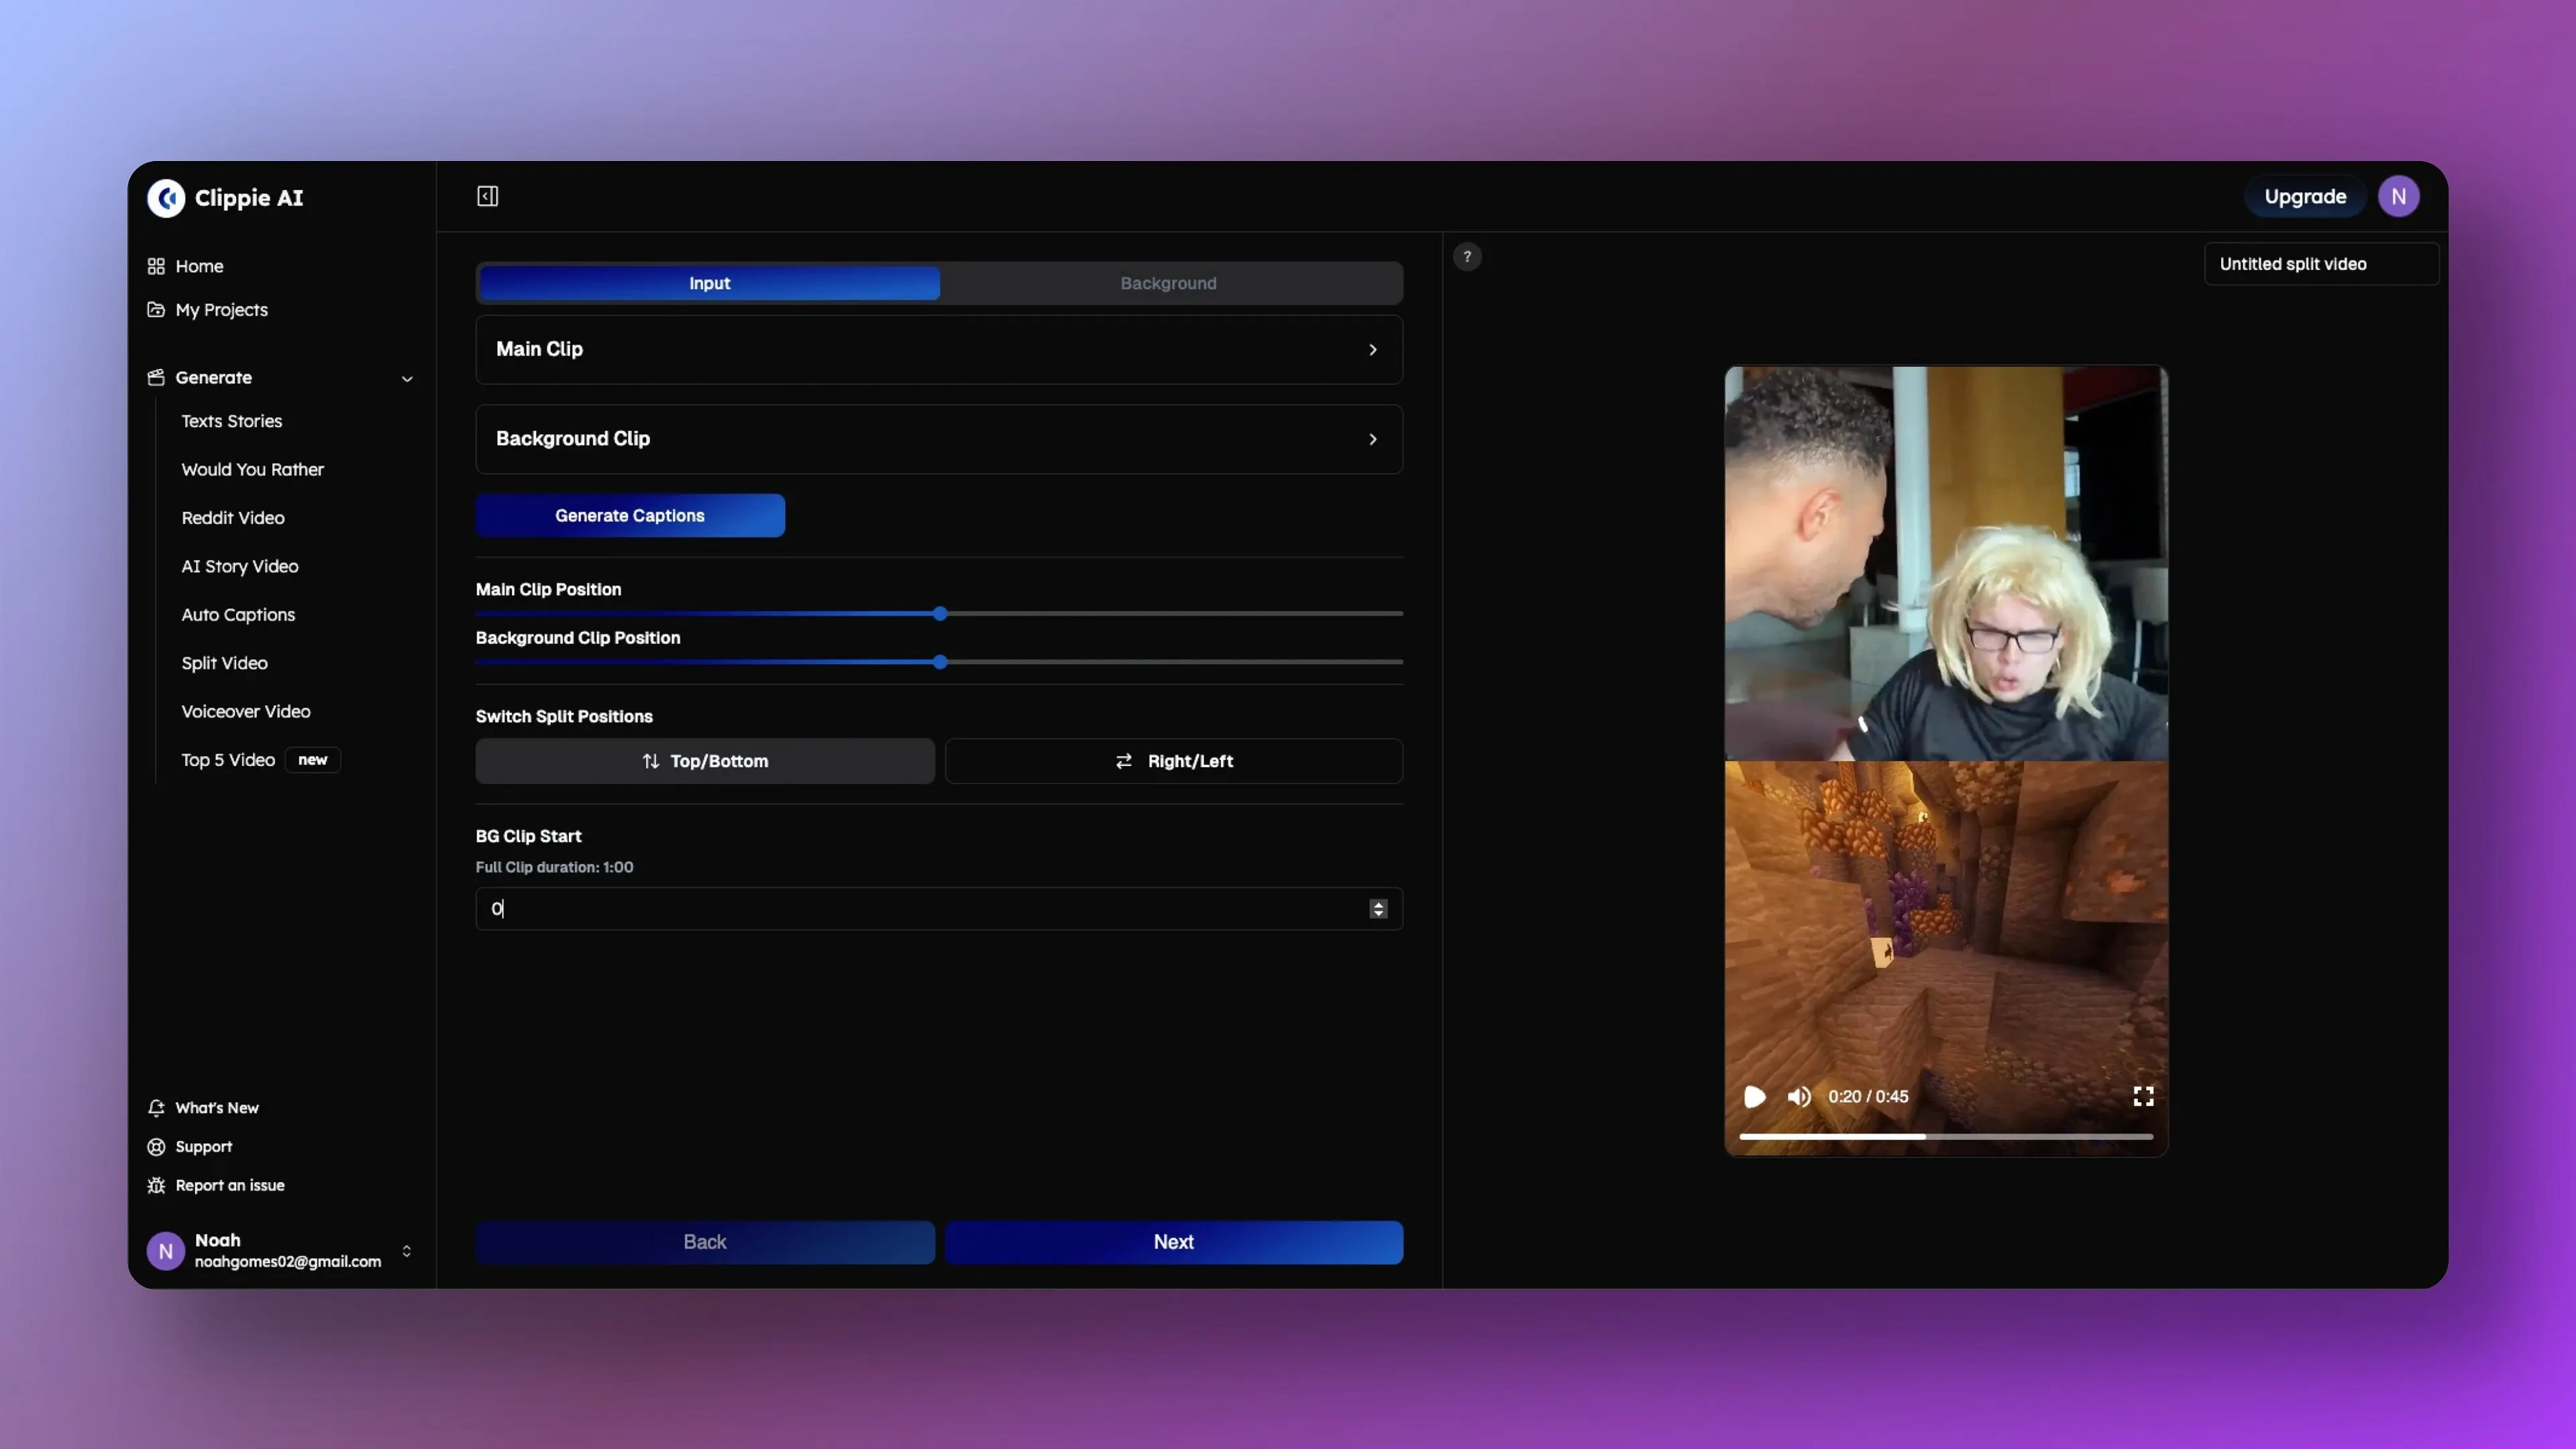
Task: Click the Home grid icon
Action: tap(156, 266)
